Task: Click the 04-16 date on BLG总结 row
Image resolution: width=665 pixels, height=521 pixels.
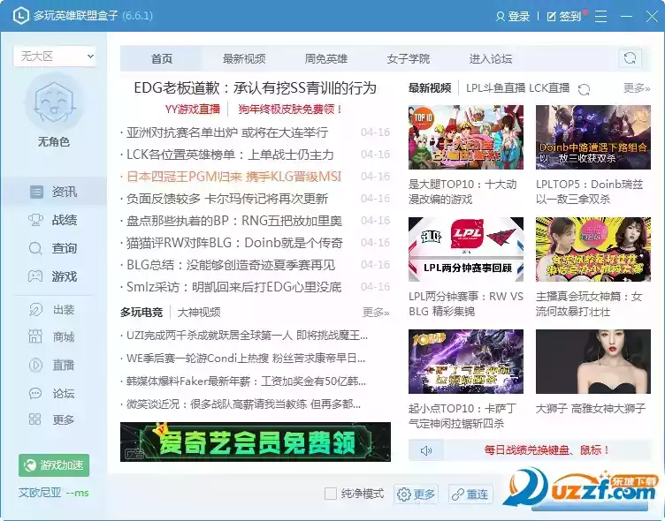Action: click(375, 265)
